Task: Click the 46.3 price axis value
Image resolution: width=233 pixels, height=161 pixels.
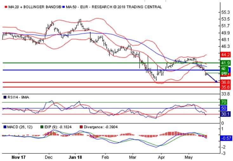Action: (225, 47)
